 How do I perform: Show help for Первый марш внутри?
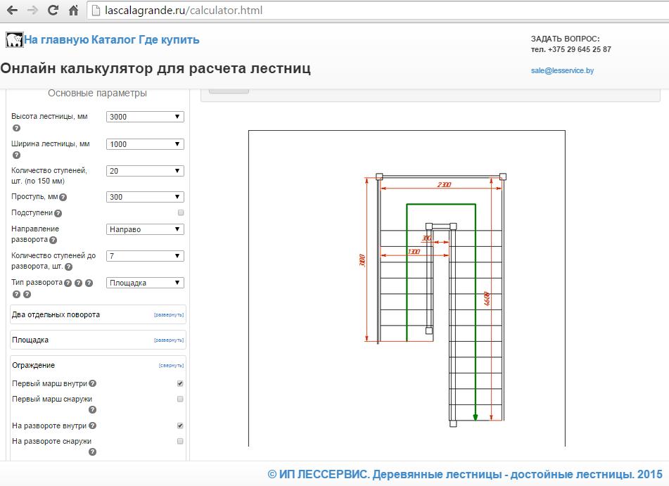[x=92, y=383]
